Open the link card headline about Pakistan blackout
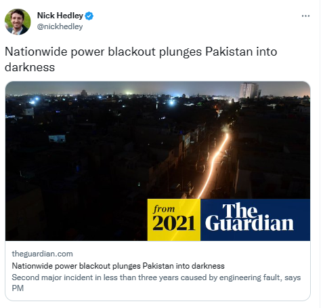This screenshot has width=323, height=308. coord(118,266)
